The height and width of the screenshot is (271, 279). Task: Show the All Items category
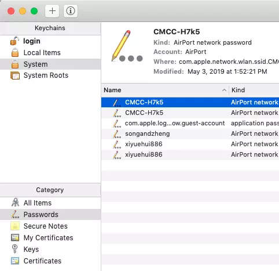pos(50,203)
